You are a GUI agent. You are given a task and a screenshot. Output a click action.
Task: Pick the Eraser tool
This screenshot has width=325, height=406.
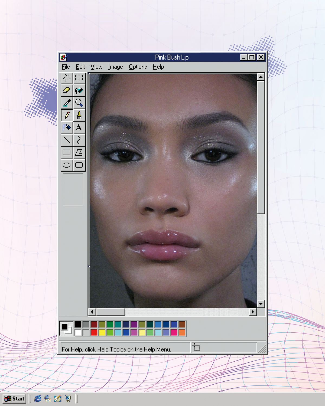(x=67, y=90)
